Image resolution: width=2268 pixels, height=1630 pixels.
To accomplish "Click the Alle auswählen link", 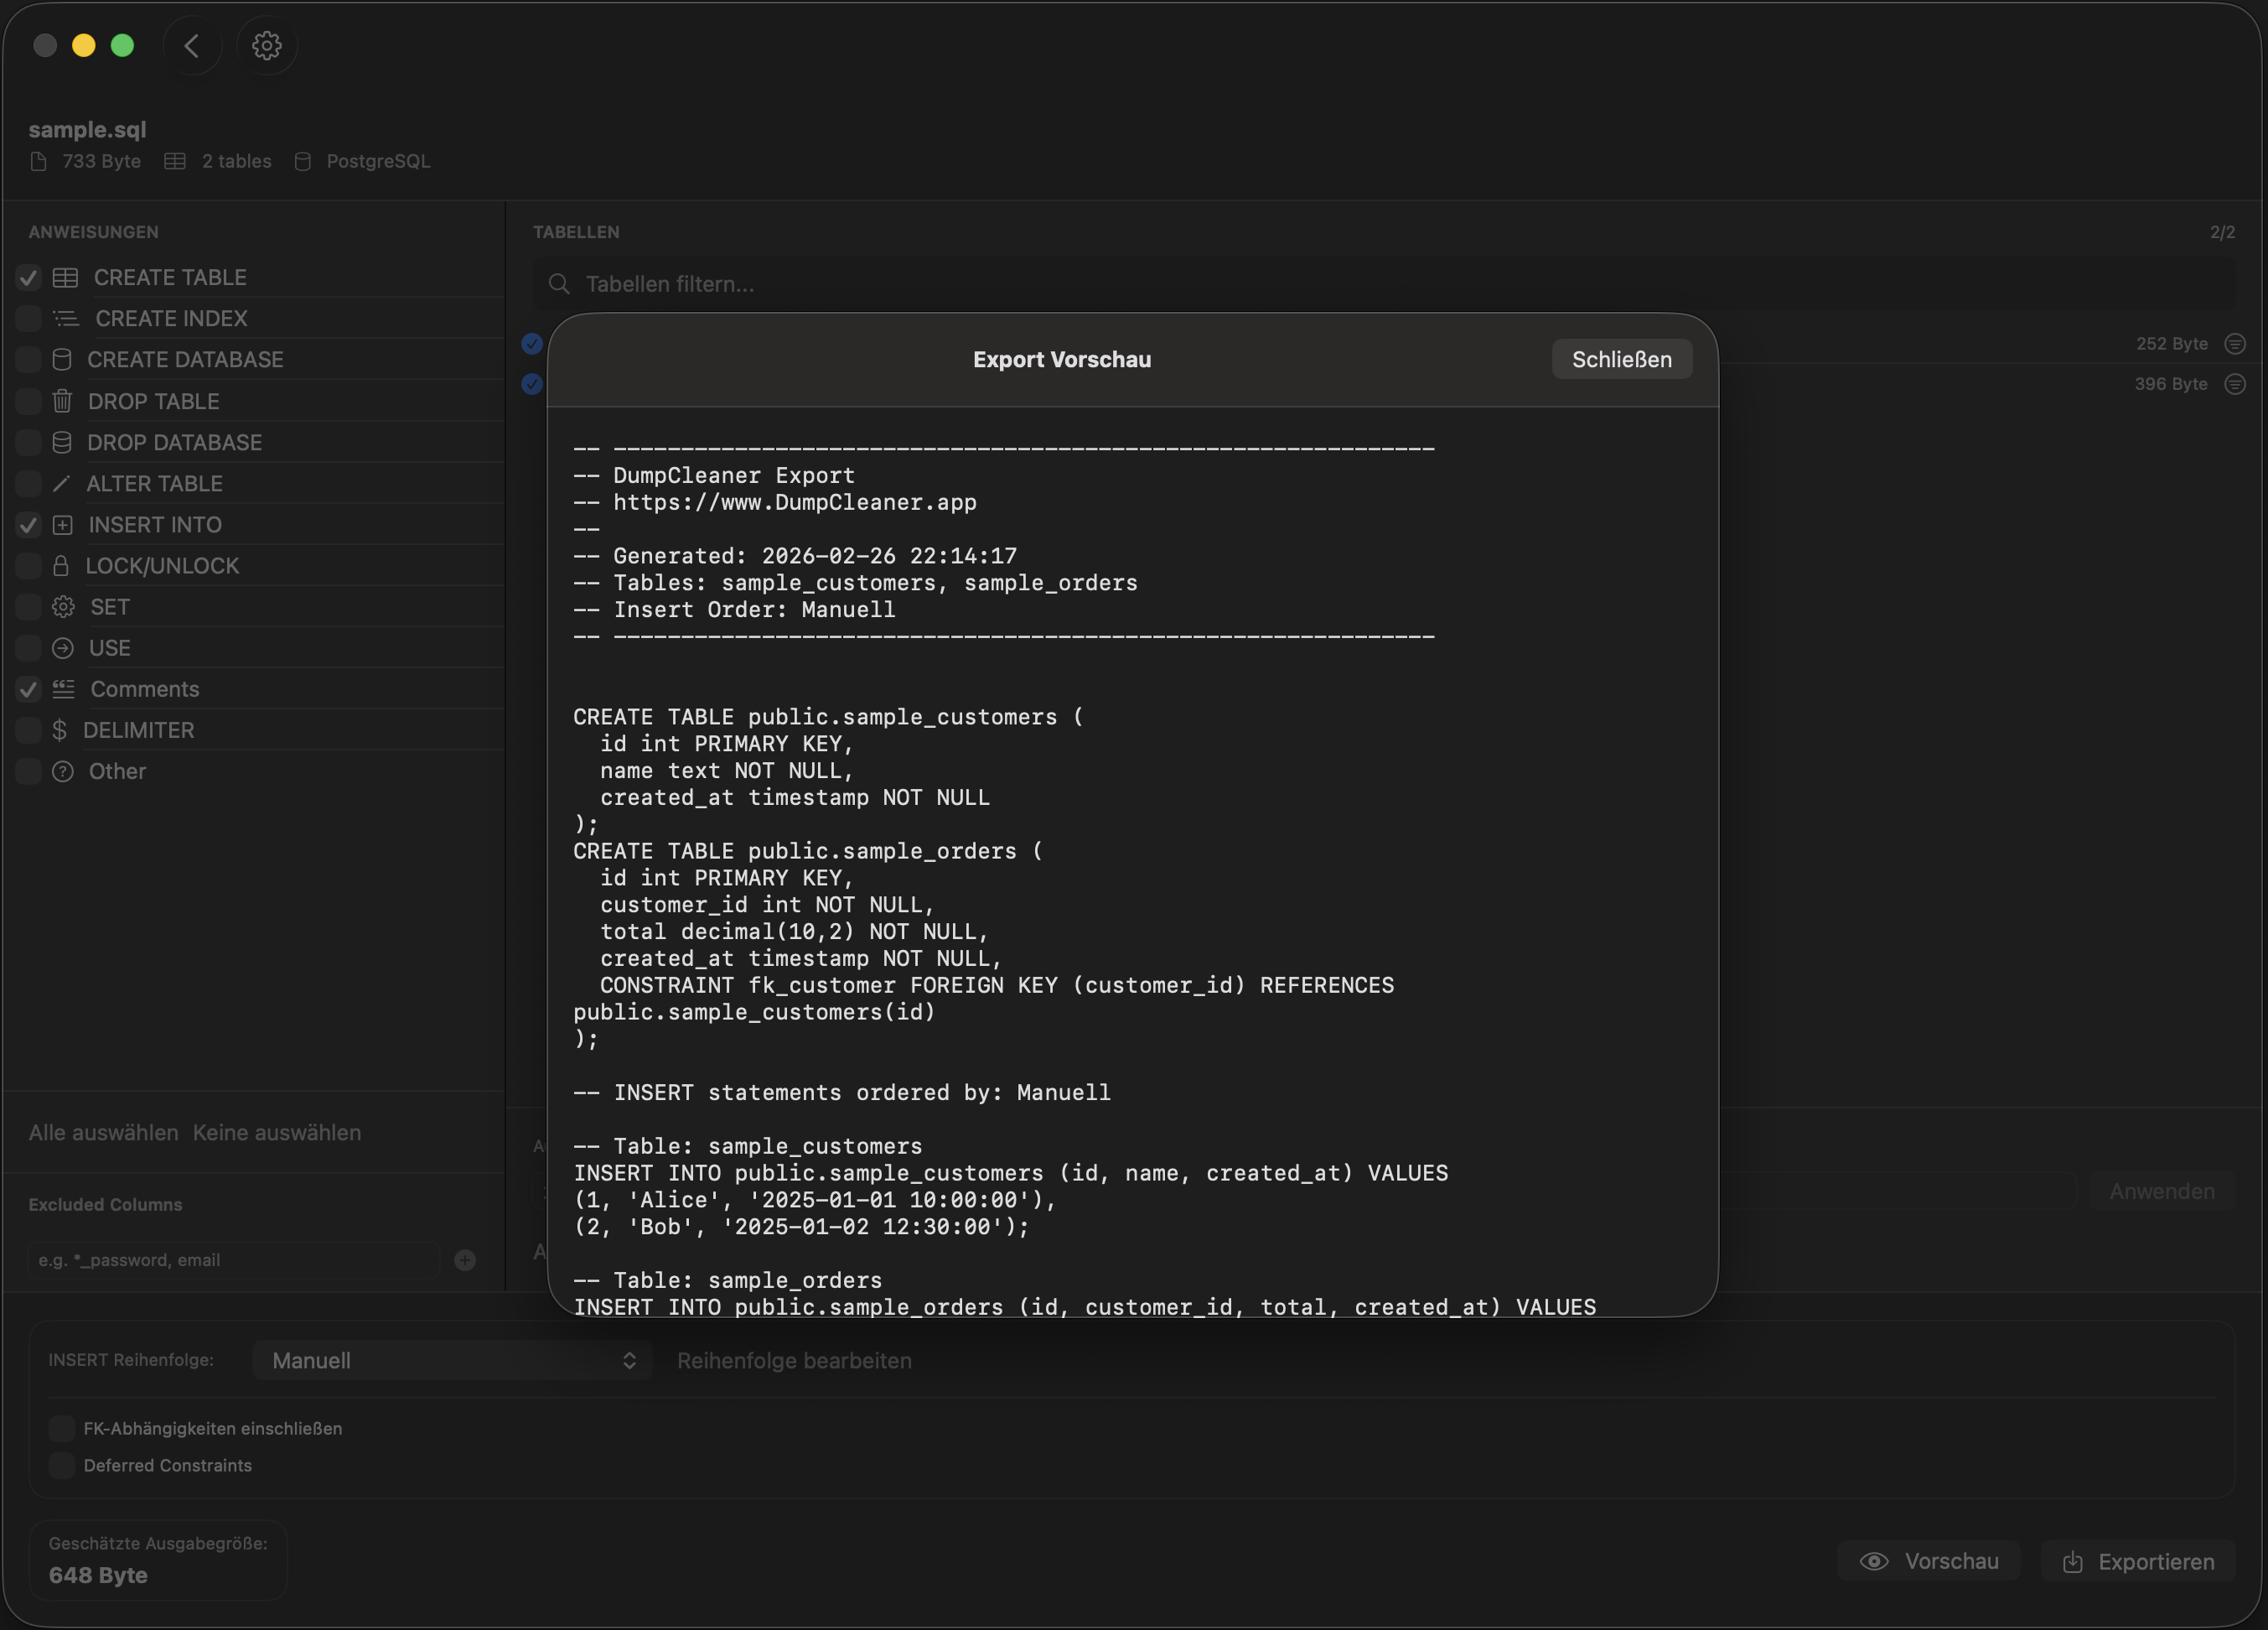I will [103, 1133].
